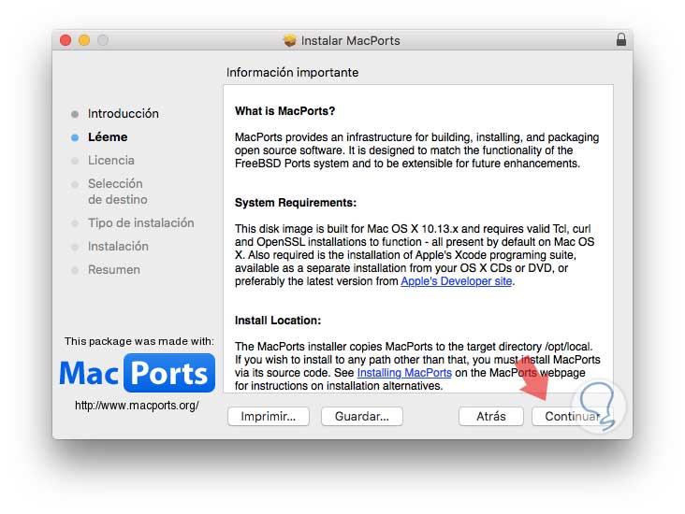Click the lock icon in title bar
The image size is (685, 514).
(620, 39)
